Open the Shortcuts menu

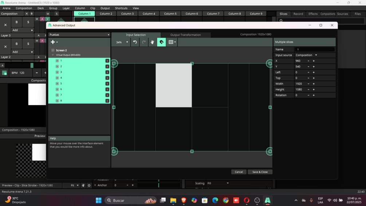coord(121,8)
